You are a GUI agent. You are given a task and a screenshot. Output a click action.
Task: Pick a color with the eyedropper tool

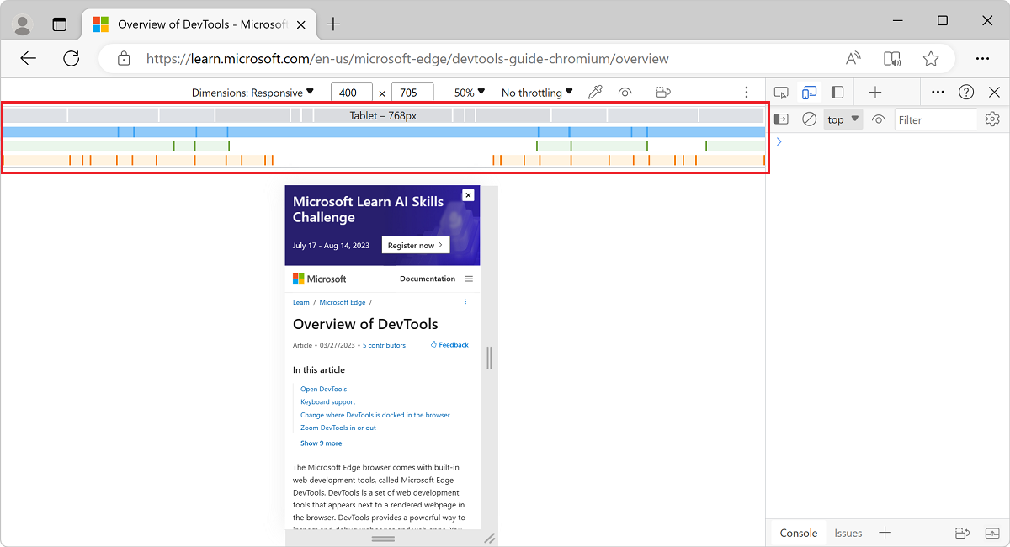coord(595,92)
